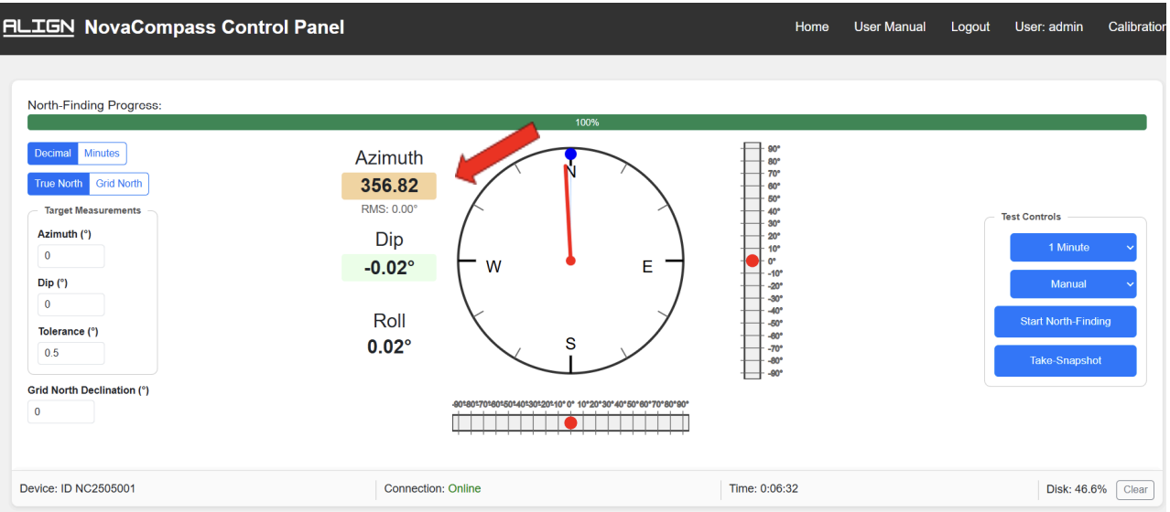The image size is (1170, 512).
Task: Click the target Dip input field
Action: click(70, 304)
